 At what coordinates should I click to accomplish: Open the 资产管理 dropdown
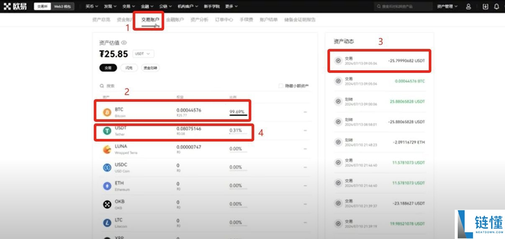[447, 7]
